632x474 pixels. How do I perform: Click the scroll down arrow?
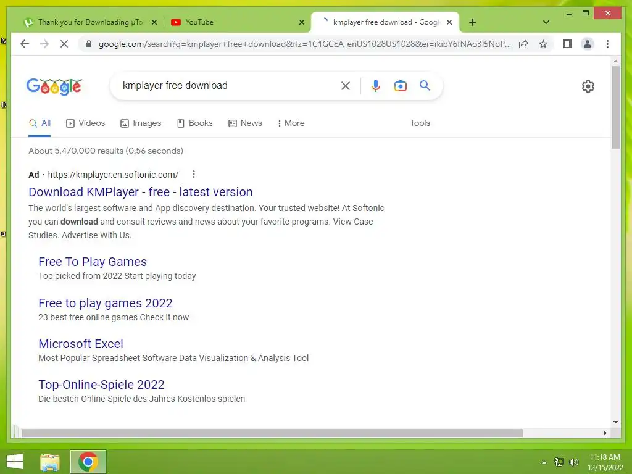pos(615,422)
